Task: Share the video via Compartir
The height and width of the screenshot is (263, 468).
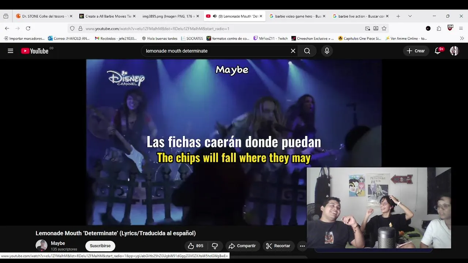Action: (x=242, y=246)
